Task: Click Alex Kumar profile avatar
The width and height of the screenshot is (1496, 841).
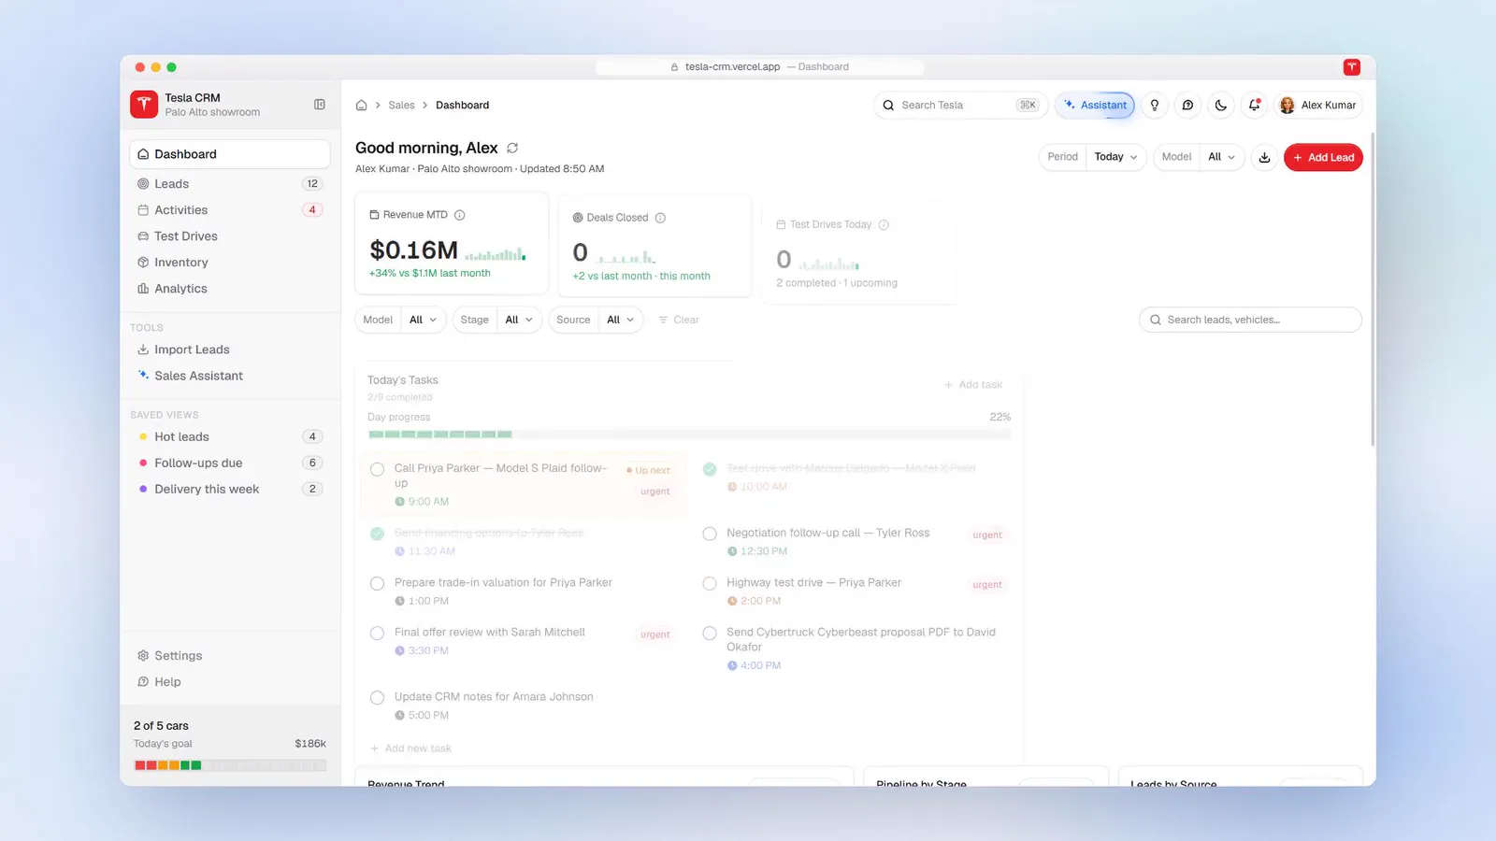Action: [1287, 106]
